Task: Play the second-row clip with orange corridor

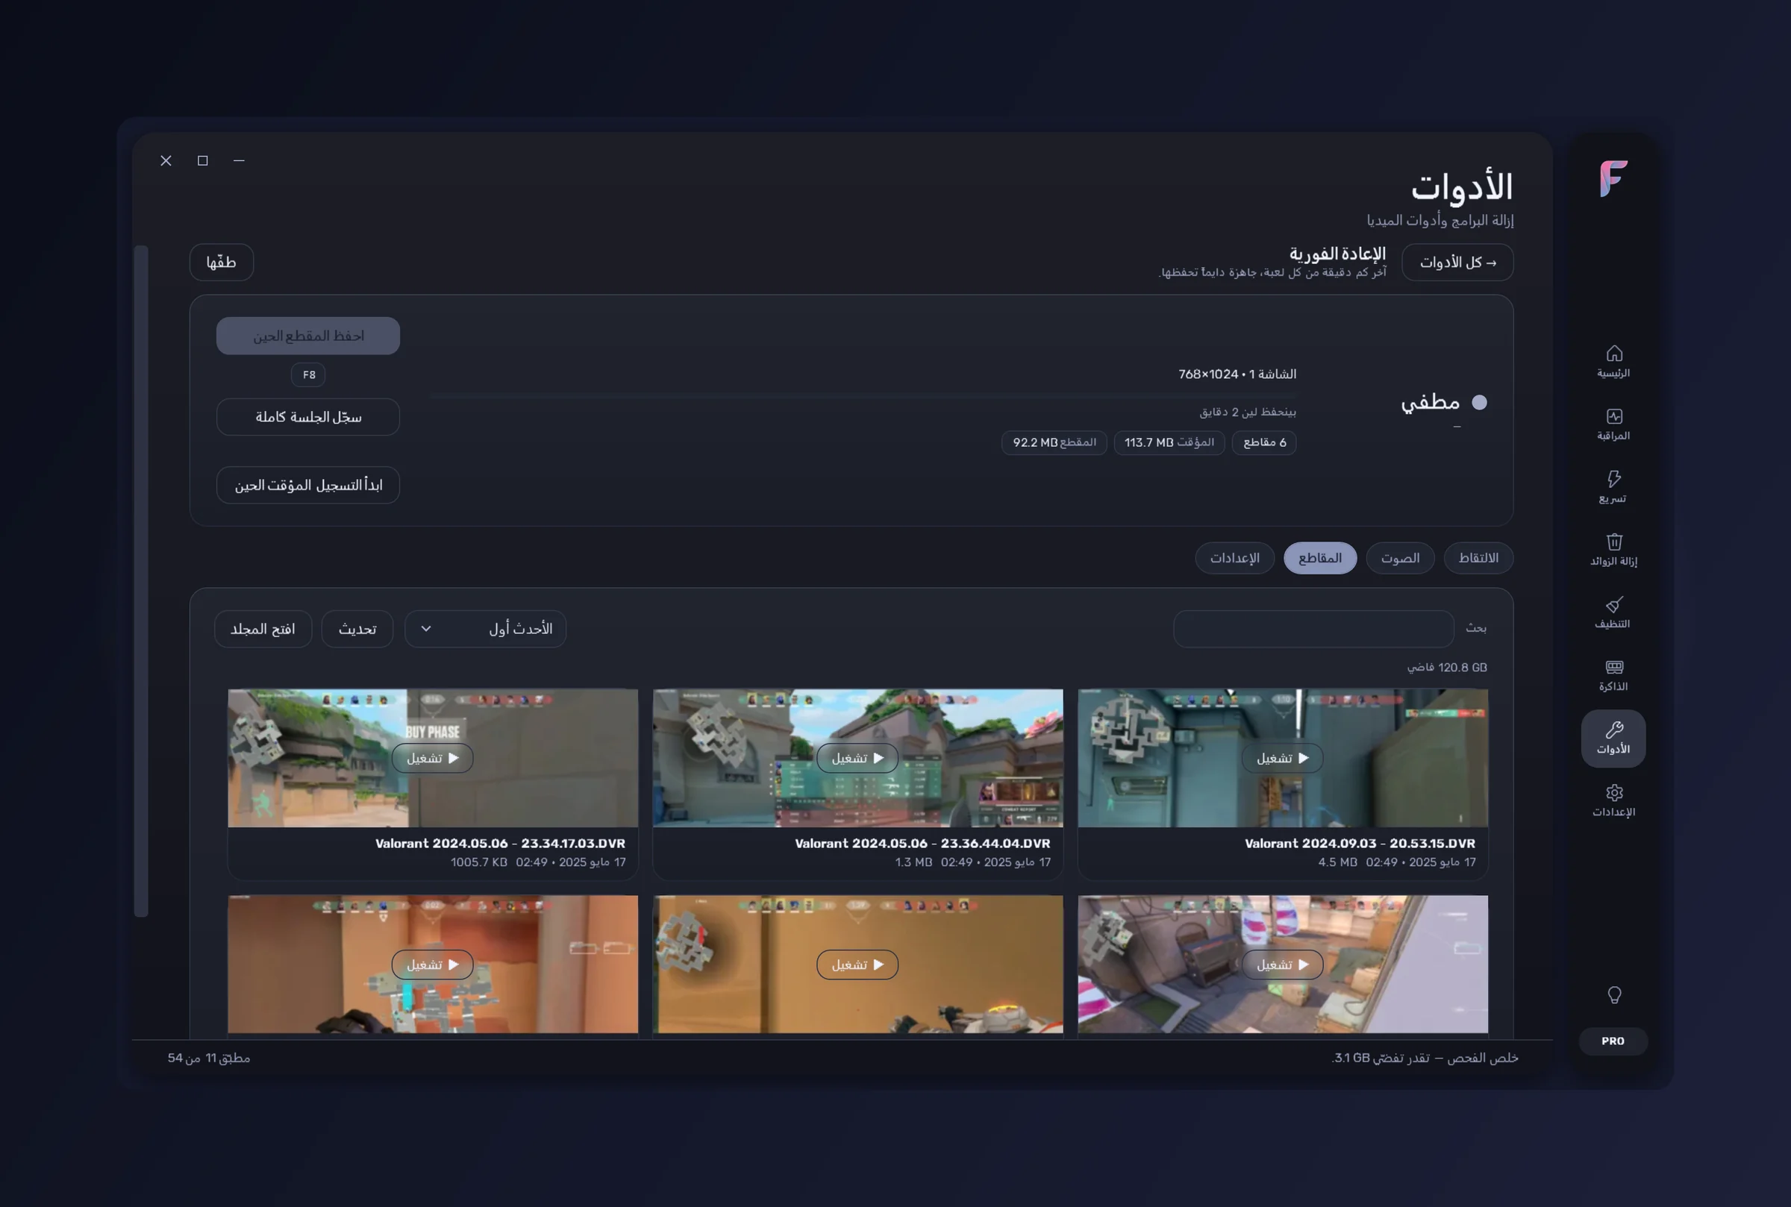Action: (432, 965)
